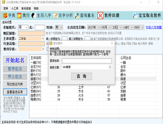
Task: Click the 开始起名 button
Action: 15,60
